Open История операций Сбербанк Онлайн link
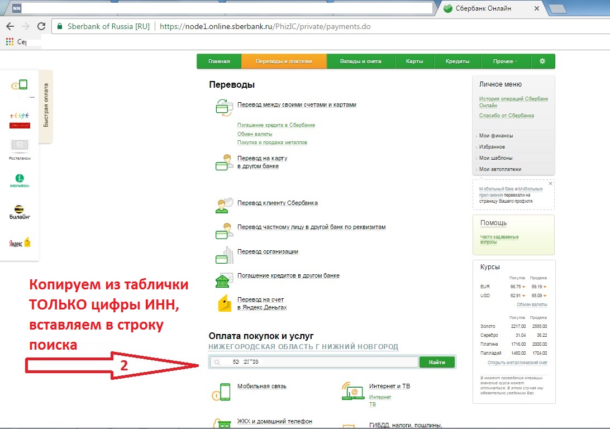This screenshot has height=429, width=610. coord(513,102)
